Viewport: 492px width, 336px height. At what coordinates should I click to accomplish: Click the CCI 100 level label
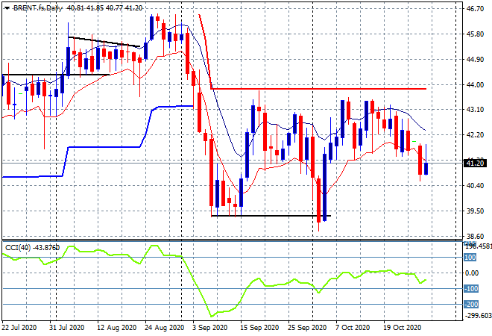[x=470, y=258]
